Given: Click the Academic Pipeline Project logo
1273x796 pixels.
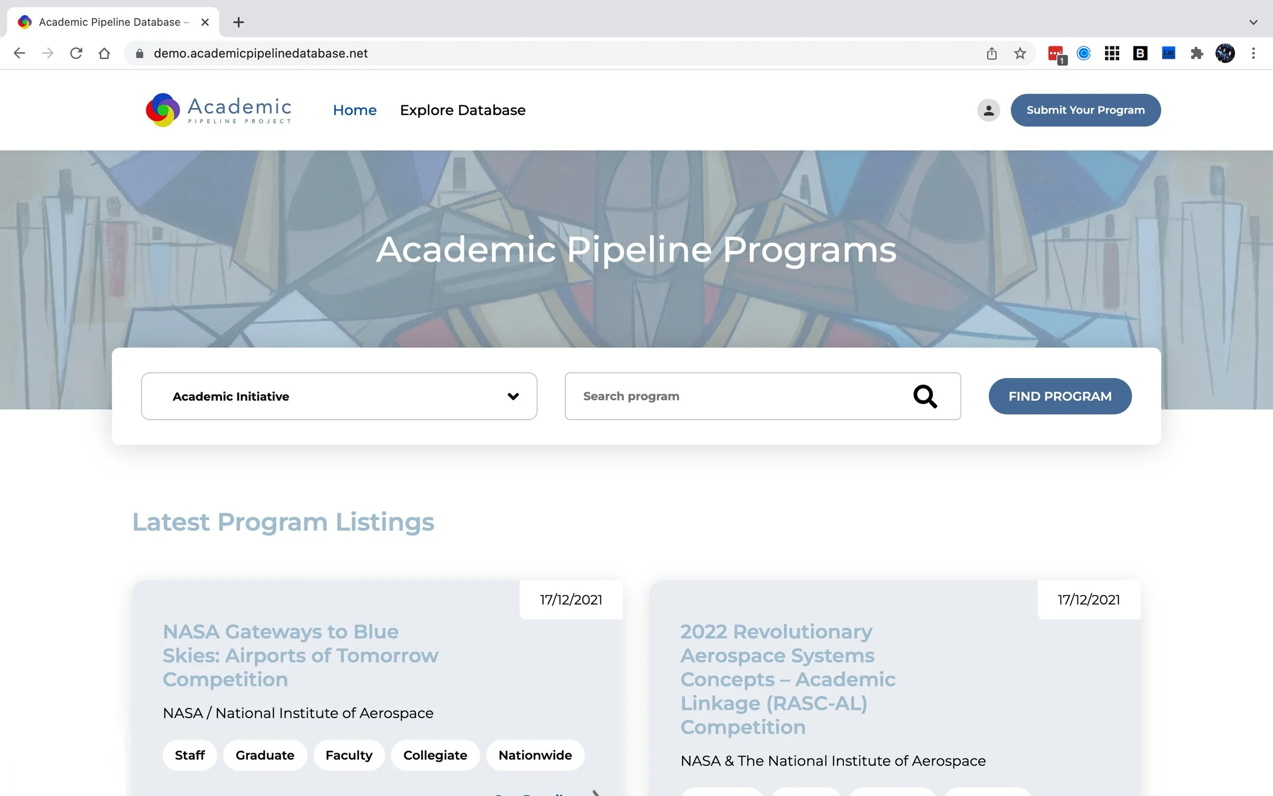Looking at the screenshot, I should click(218, 110).
